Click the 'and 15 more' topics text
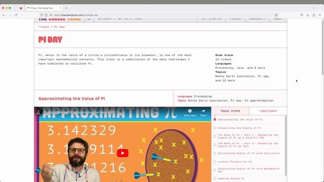The image size is (324, 182). pos(225,80)
